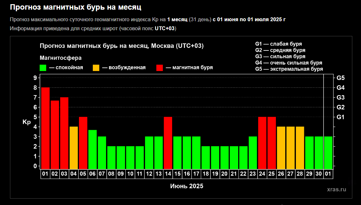Click date label 19 on the axis

[215, 174]
